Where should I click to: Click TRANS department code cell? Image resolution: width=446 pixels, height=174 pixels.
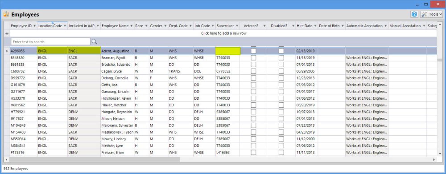(181, 71)
